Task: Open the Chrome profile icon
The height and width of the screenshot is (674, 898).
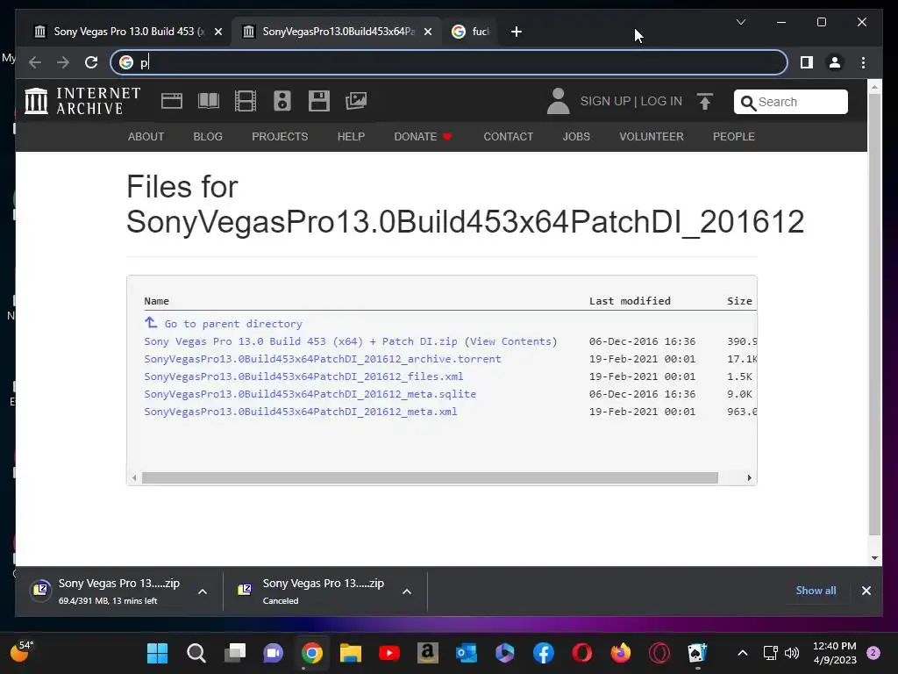Action: [835, 62]
